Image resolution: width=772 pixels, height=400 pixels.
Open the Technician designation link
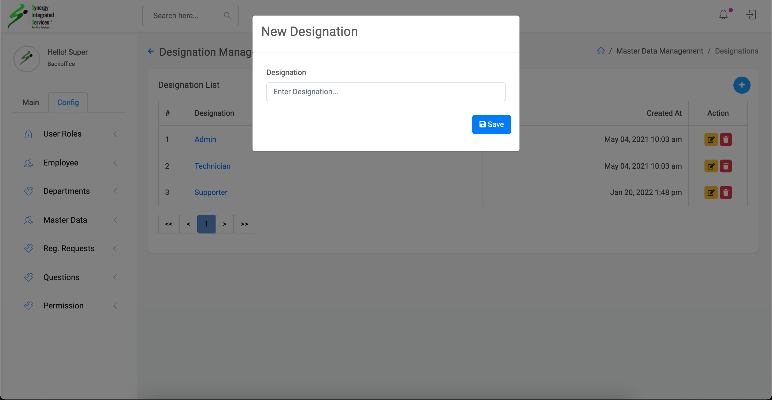tap(212, 166)
